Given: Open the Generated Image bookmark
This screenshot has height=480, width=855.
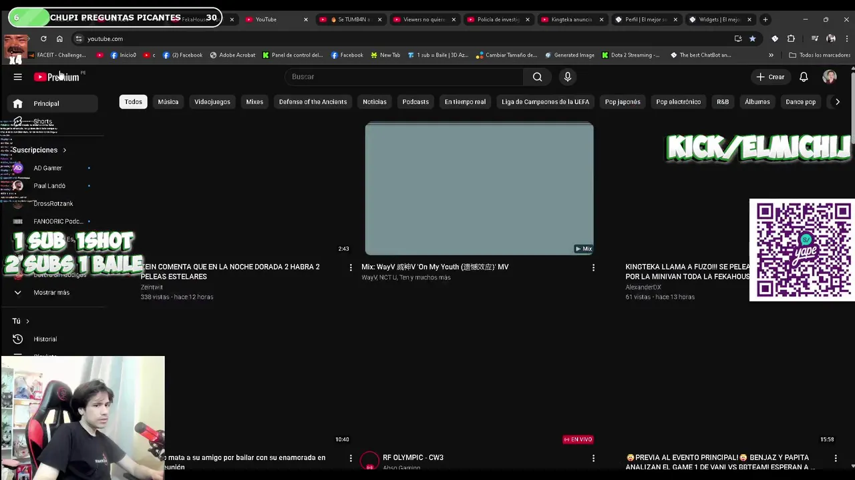Looking at the screenshot, I should click(x=570, y=55).
